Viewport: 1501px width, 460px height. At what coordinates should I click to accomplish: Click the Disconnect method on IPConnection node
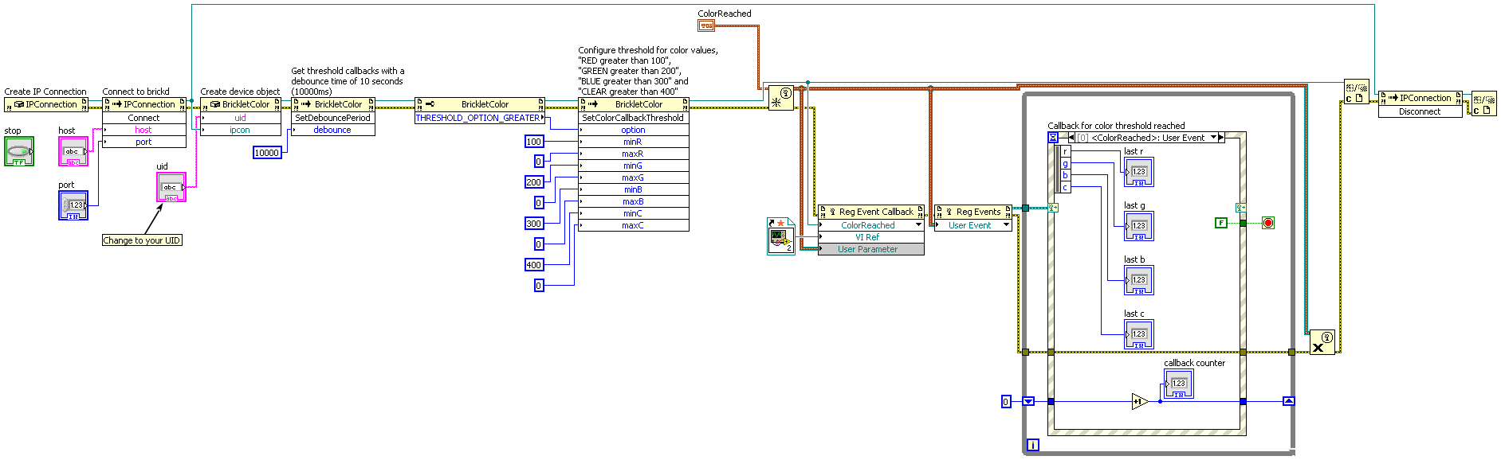pos(1420,111)
